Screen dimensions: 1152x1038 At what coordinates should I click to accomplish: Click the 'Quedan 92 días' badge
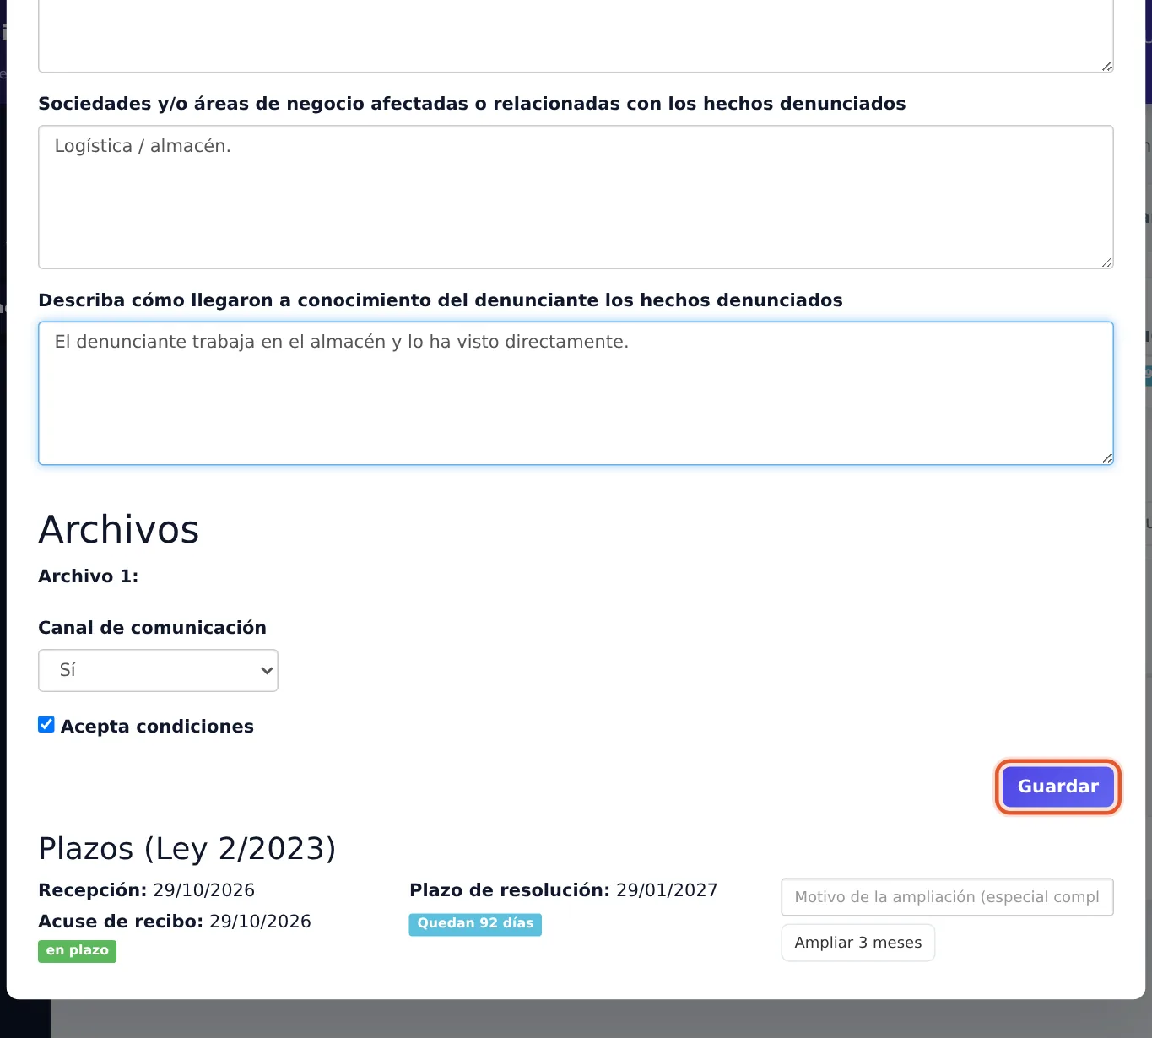point(475,924)
